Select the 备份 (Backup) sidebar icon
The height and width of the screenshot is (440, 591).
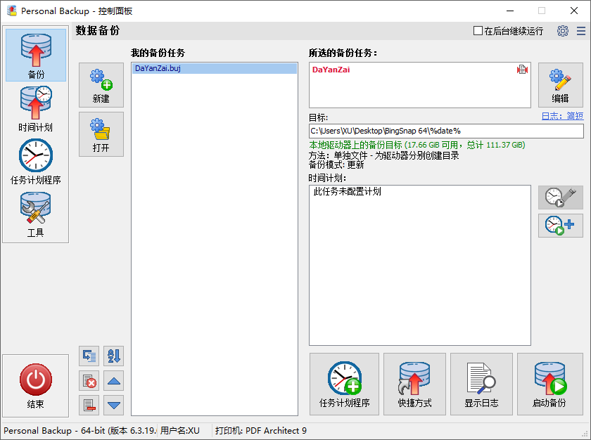pyautogui.click(x=35, y=55)
